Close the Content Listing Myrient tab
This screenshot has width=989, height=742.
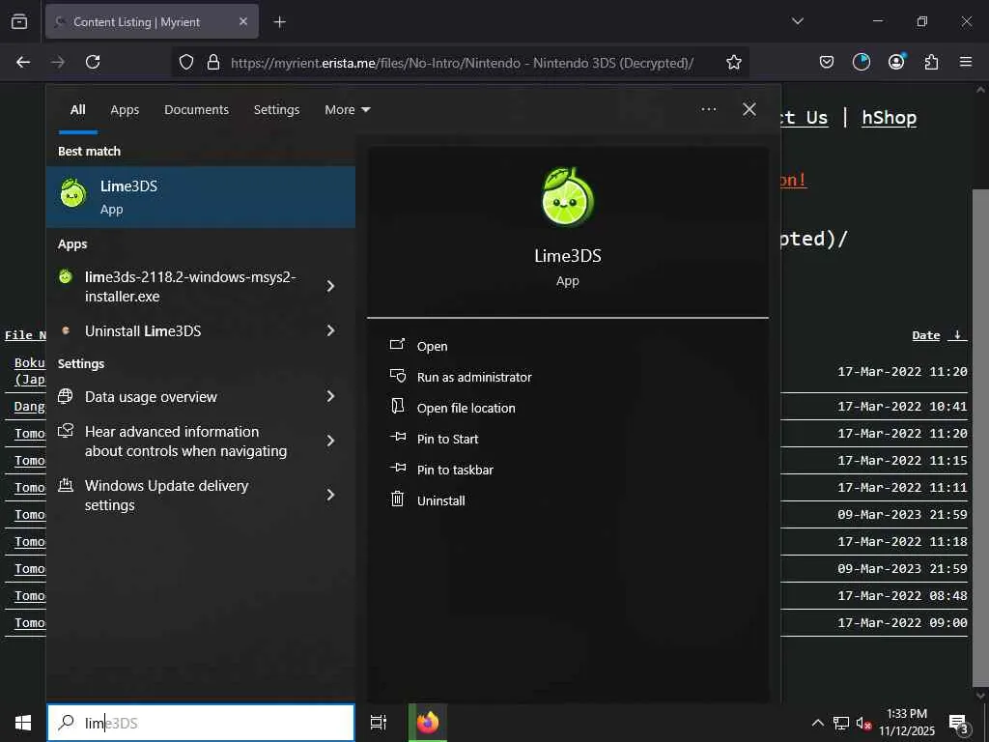(x=243, y=21)
